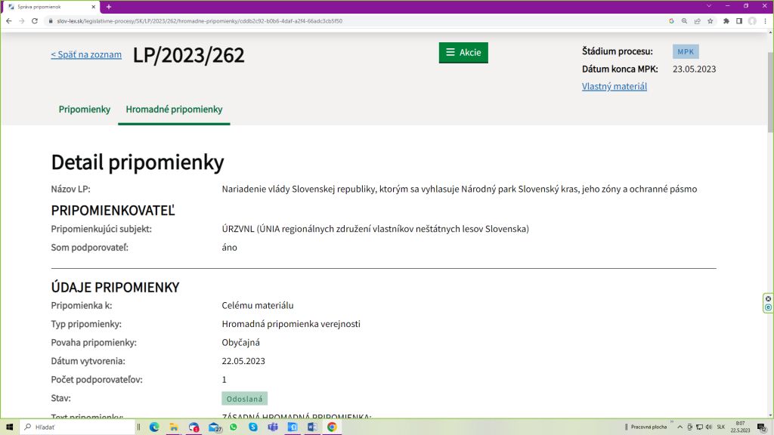
Task: Go back via Späť na zoznam link
Action: click(86, 54)
